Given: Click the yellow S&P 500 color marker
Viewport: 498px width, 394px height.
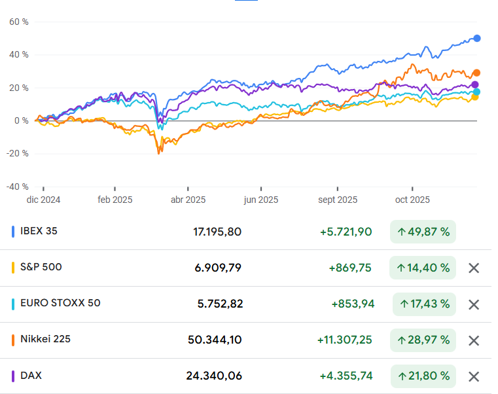Looking at the screenshot, I should [14, 268].
